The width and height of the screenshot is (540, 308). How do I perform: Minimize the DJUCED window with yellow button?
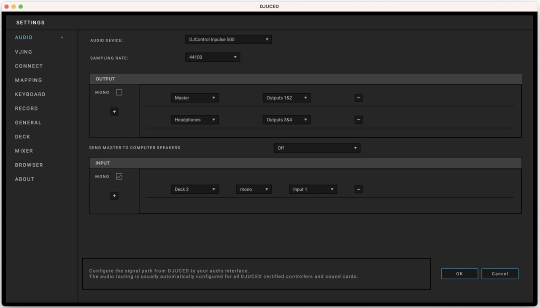click(x=13, y=7)
